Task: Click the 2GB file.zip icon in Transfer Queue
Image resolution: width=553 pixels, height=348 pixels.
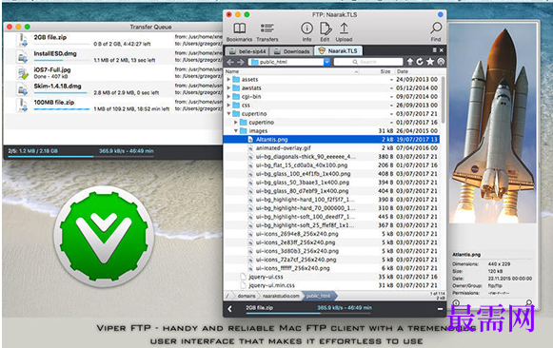Action: pos(22,40)
